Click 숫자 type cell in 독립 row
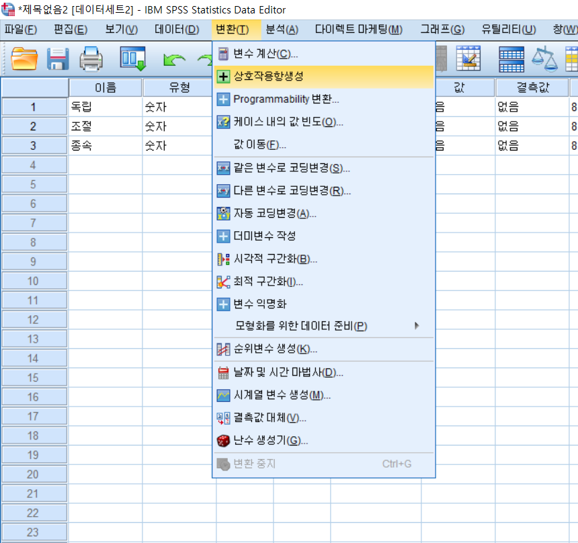The width and height of the screenshot is (578, 543). pyautogui.click(x=177, y=107)
